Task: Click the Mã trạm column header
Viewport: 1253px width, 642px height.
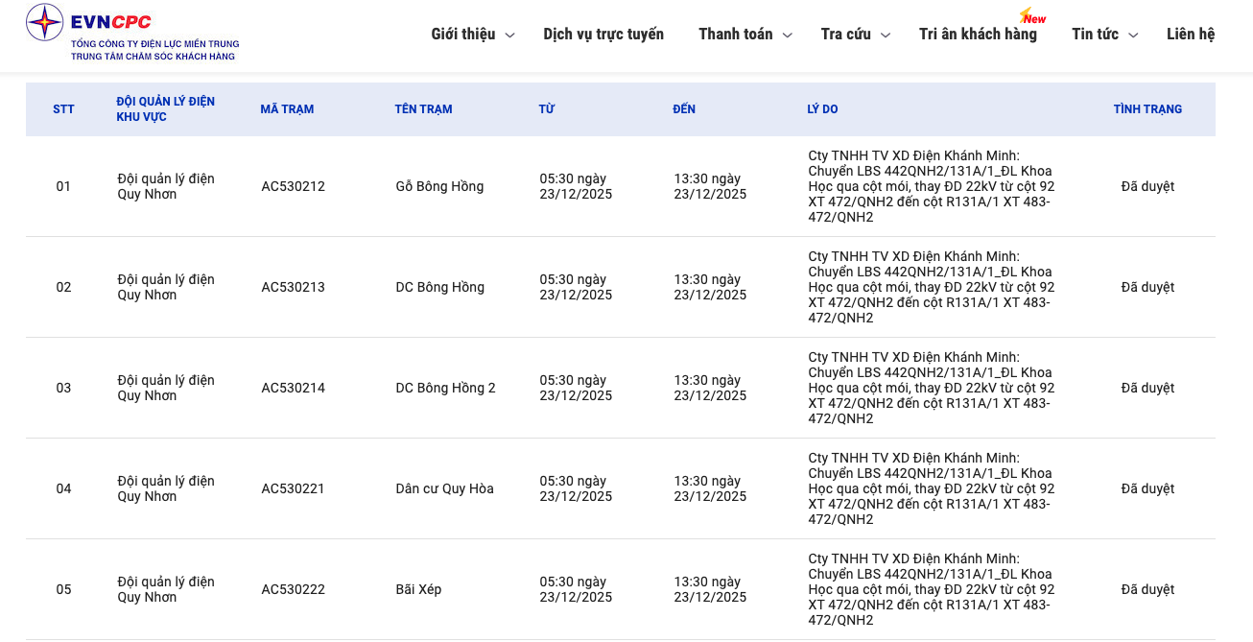Action: [287, 109]
